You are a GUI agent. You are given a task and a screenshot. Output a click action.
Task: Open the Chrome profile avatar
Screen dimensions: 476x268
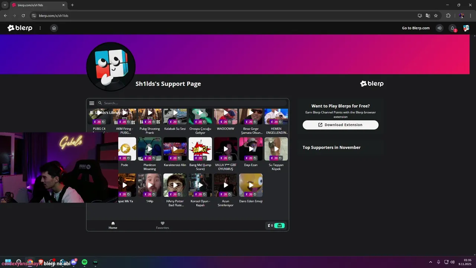pos(461,16)
